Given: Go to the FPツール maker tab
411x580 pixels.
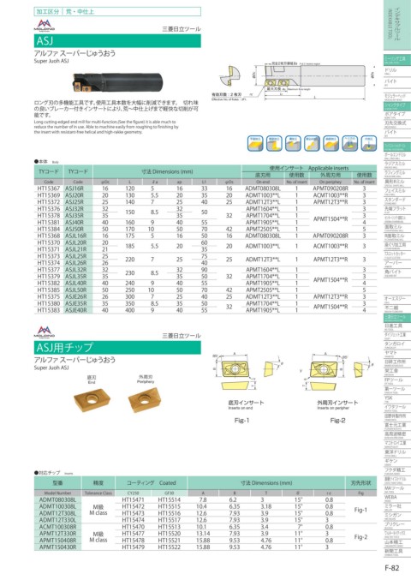Looking at the screenshot, I should click(x=397, y=380).
